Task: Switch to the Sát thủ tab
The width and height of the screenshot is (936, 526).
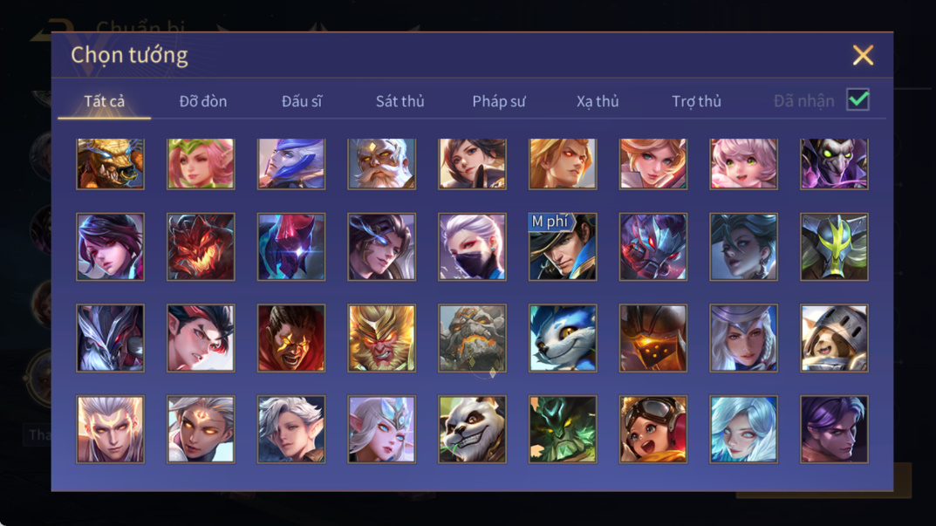Action: [400, 101]
